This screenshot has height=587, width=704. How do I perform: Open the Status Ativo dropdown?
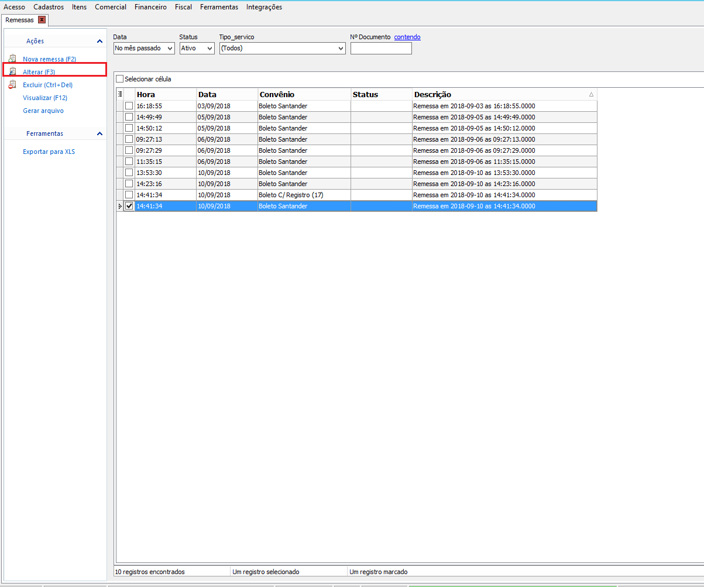coord(210,49)
